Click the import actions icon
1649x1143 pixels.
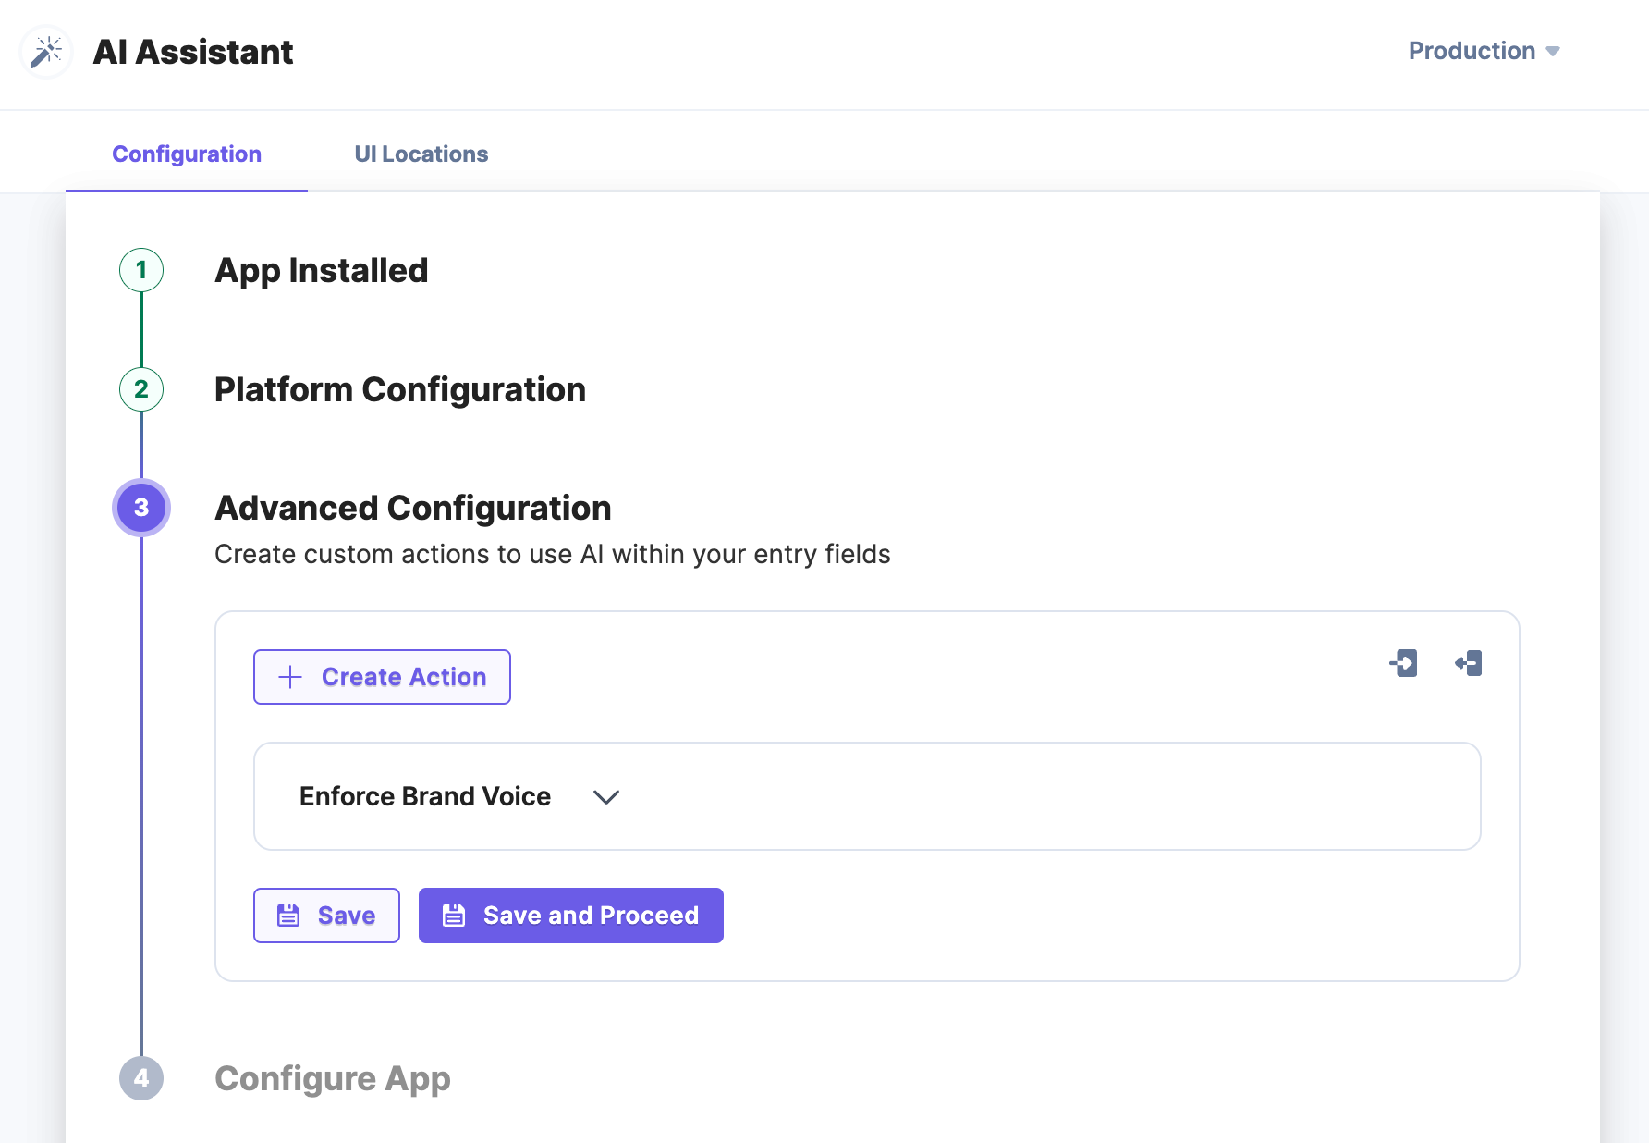1403,663
